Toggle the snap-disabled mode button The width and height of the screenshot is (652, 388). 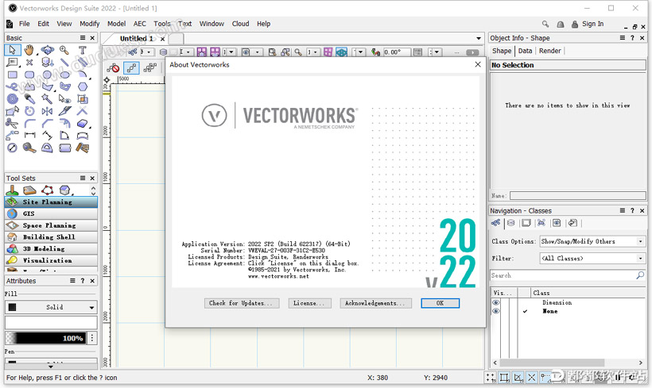[113, 67]
